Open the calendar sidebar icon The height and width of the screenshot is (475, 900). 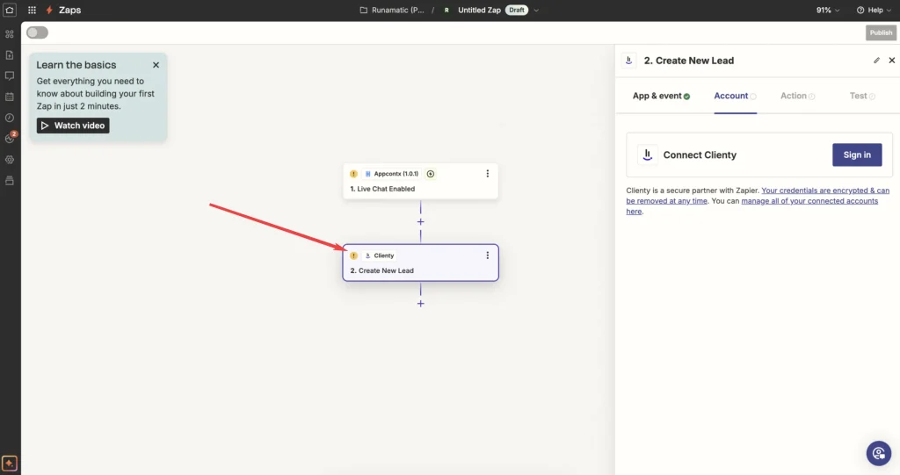point(10,97)
